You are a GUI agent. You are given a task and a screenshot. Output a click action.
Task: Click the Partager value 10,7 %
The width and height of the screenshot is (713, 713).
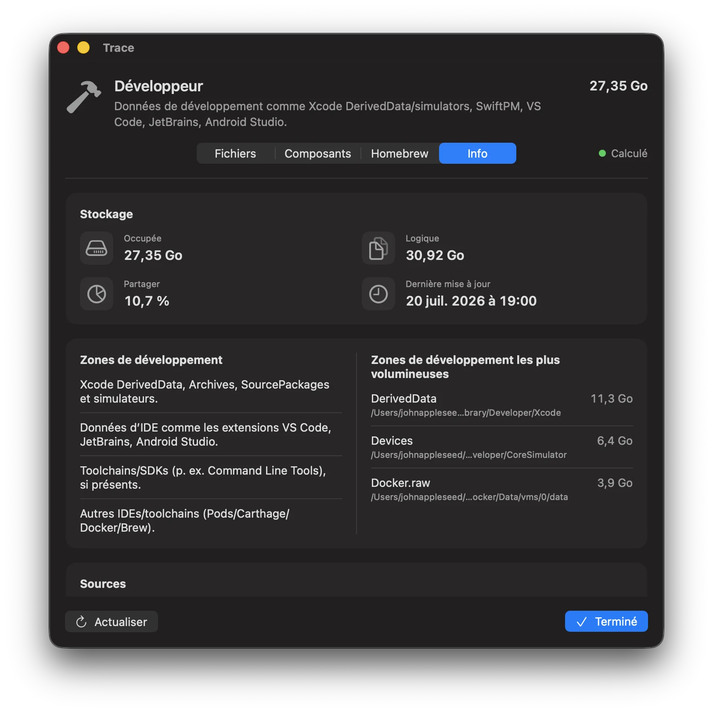(147, 301)
